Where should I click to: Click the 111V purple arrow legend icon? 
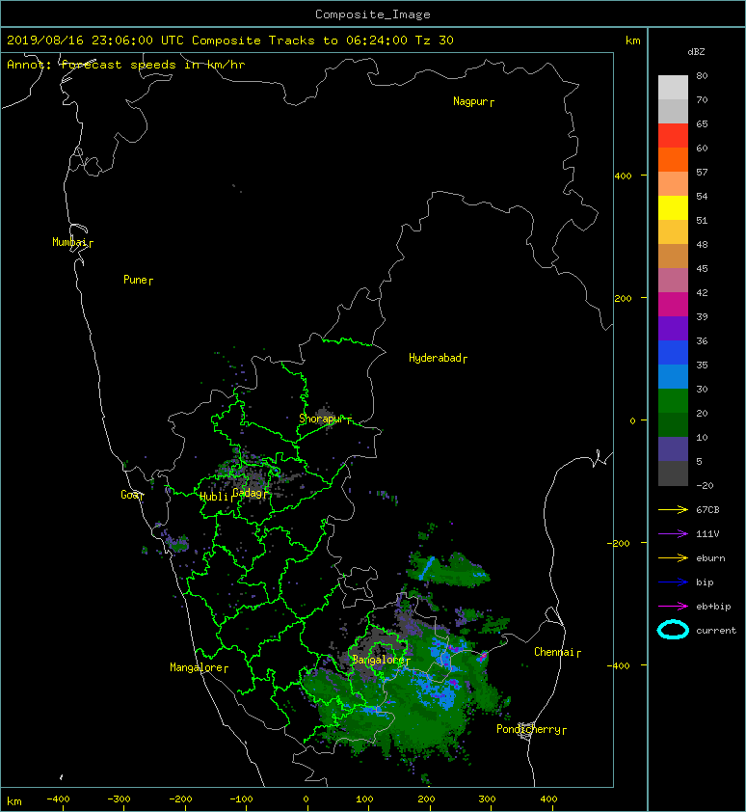[x=673, y=534]
